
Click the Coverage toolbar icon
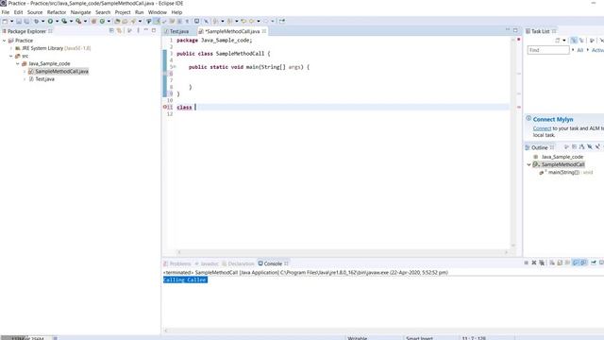point(64,21)
